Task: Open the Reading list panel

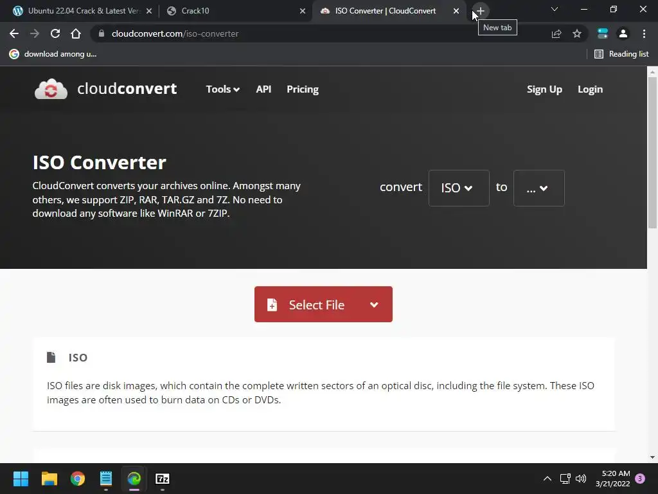Action: (x=621, y=54)
